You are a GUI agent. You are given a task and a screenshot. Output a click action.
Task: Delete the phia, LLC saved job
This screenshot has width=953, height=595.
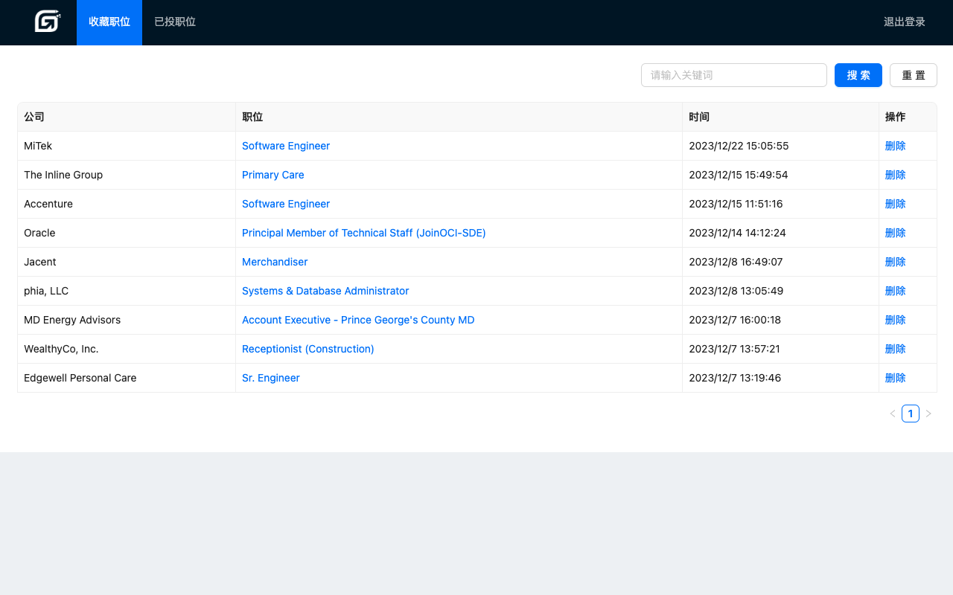tap(896, 291)
